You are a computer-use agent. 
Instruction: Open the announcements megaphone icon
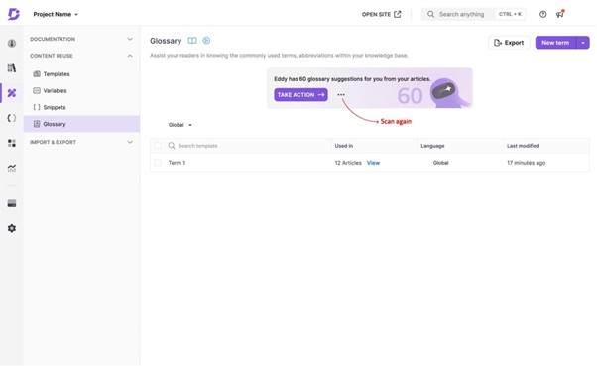559,14
